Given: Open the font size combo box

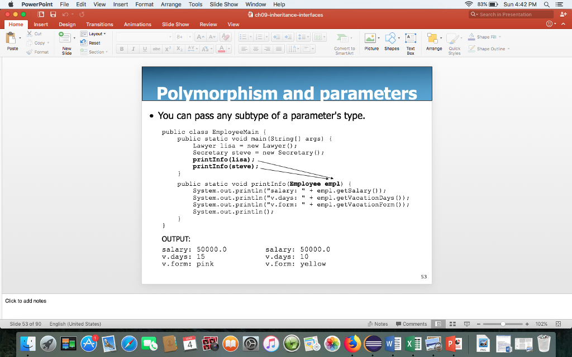Looking at the screenshot, I should 183,37.
